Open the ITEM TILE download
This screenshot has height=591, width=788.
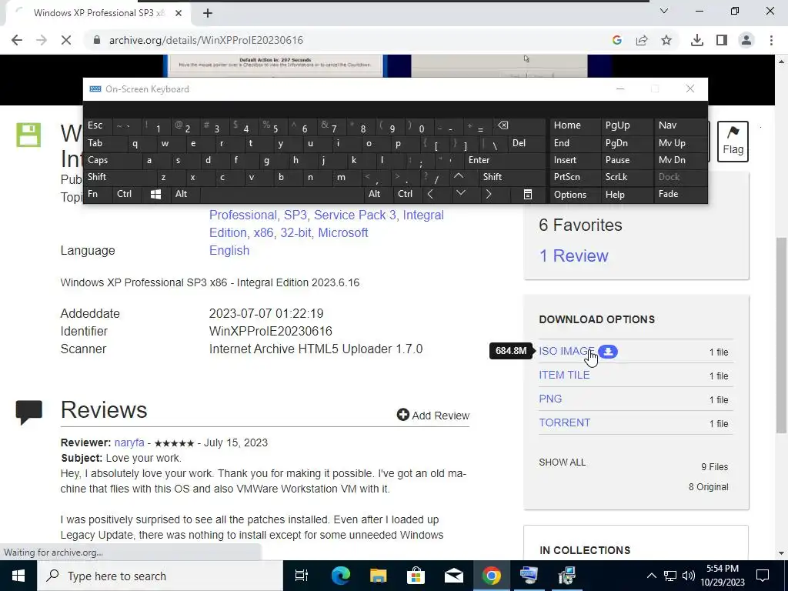pyautogui.click(x=564, y=375)
